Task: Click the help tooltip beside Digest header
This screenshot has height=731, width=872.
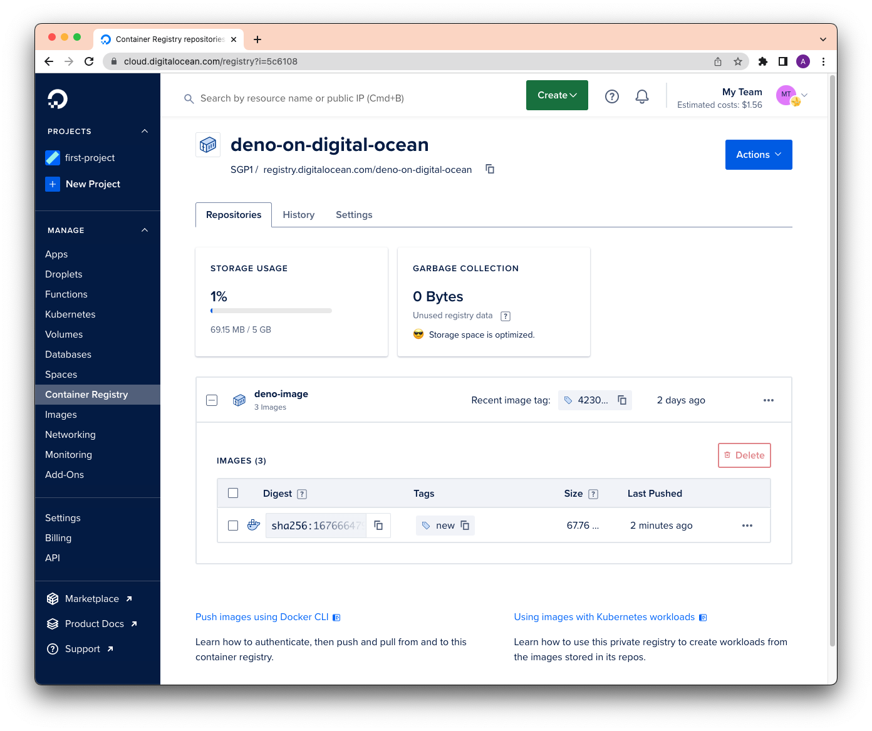Action: (x=303, y=494)
